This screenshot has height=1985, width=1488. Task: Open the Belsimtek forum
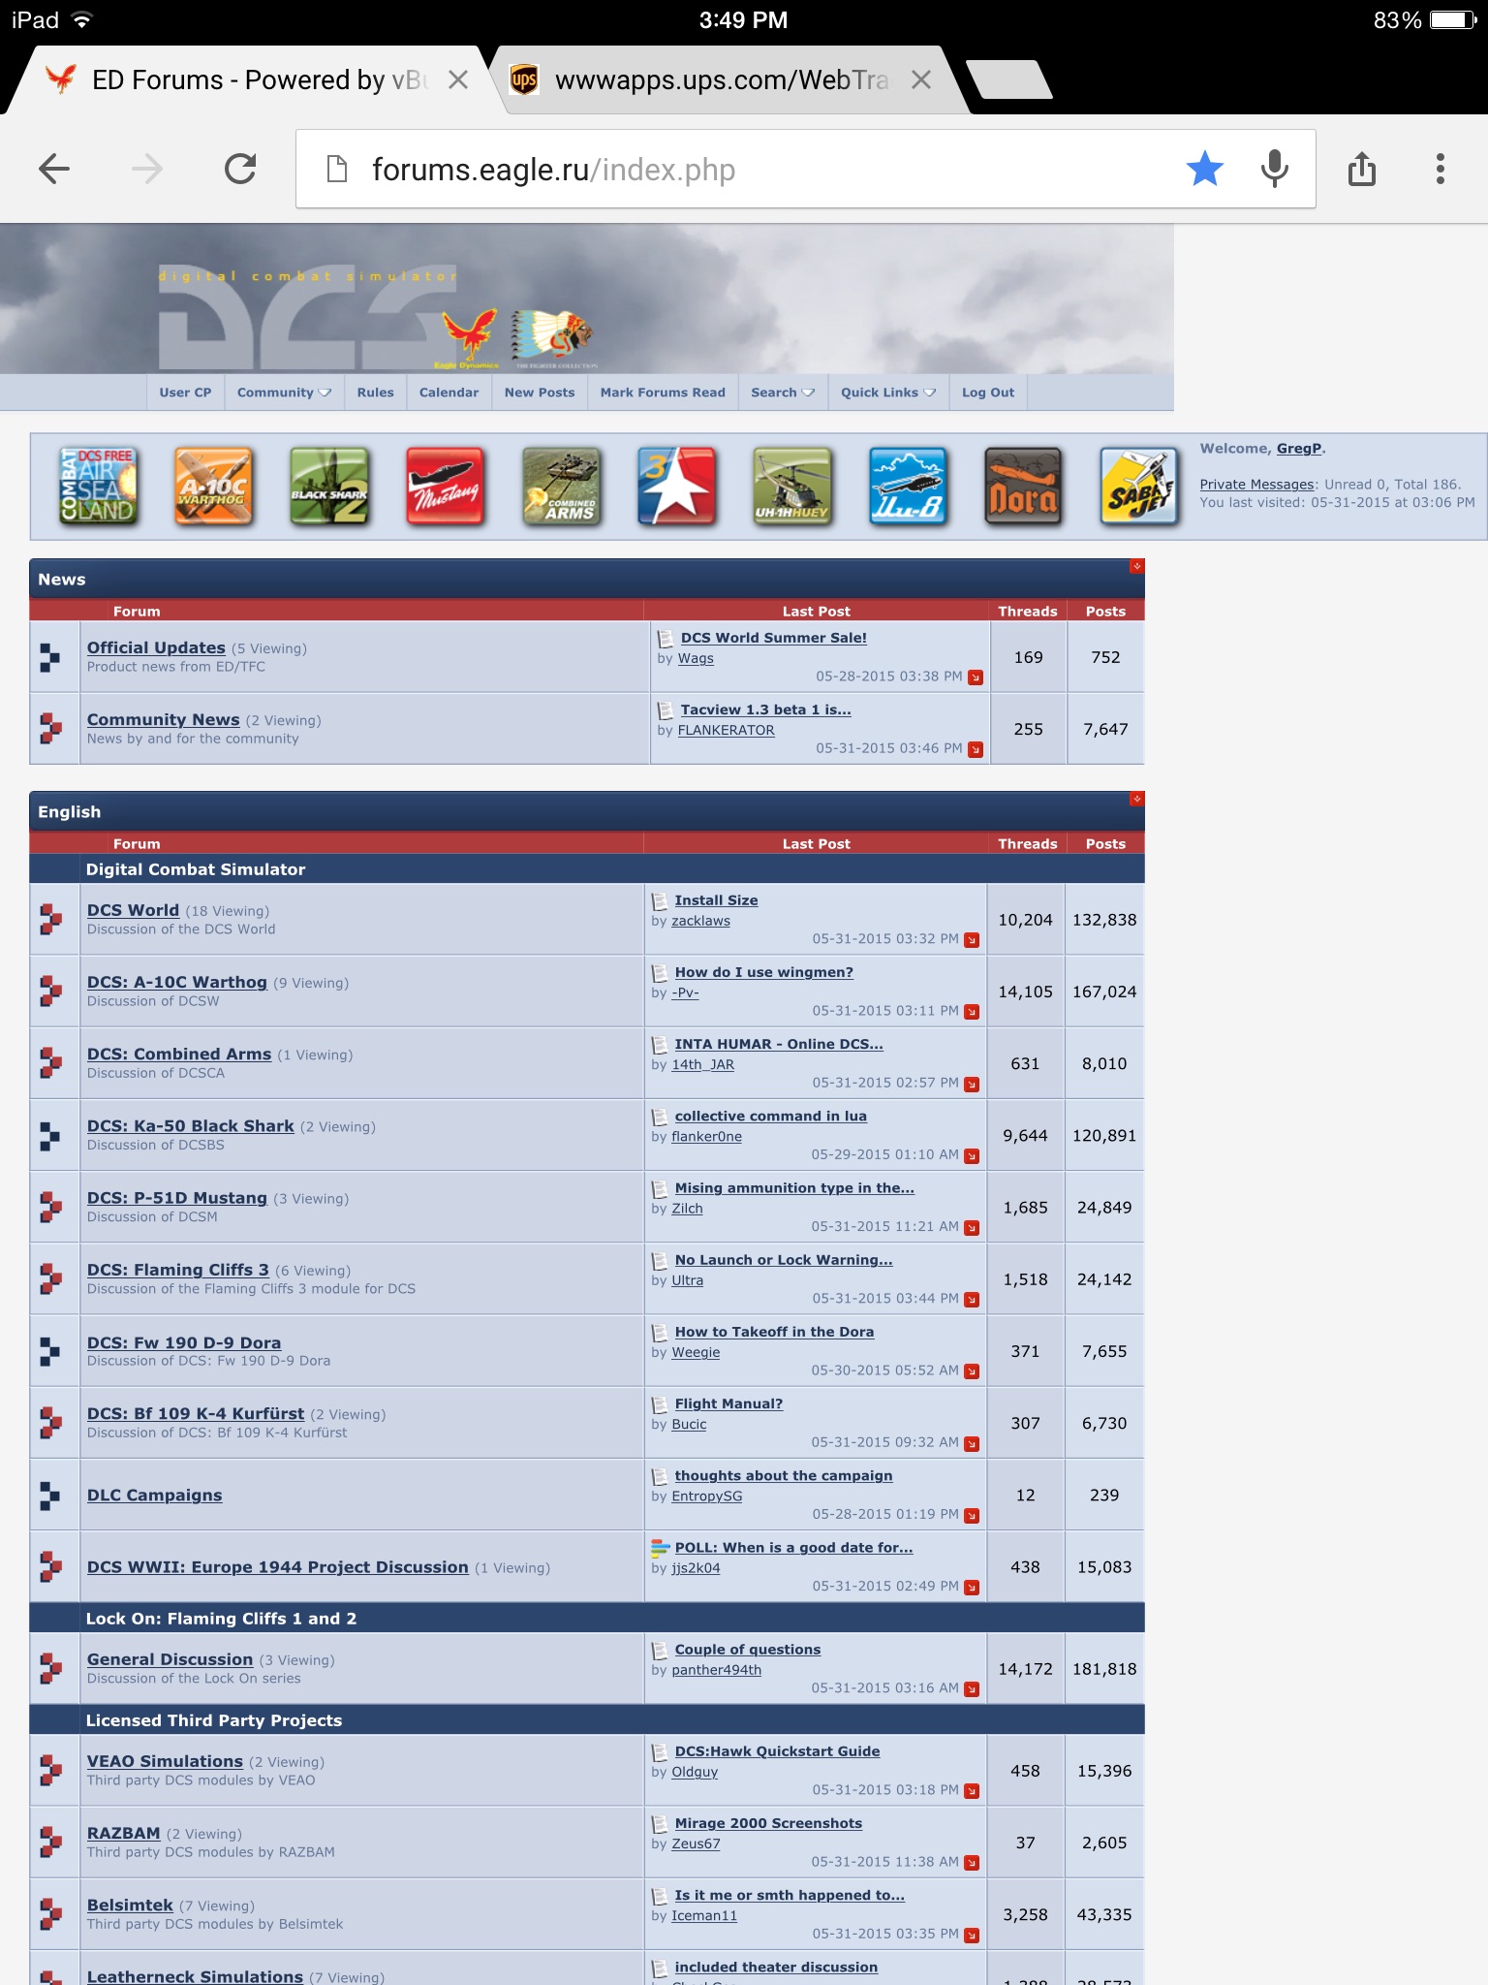(130, 1905)
